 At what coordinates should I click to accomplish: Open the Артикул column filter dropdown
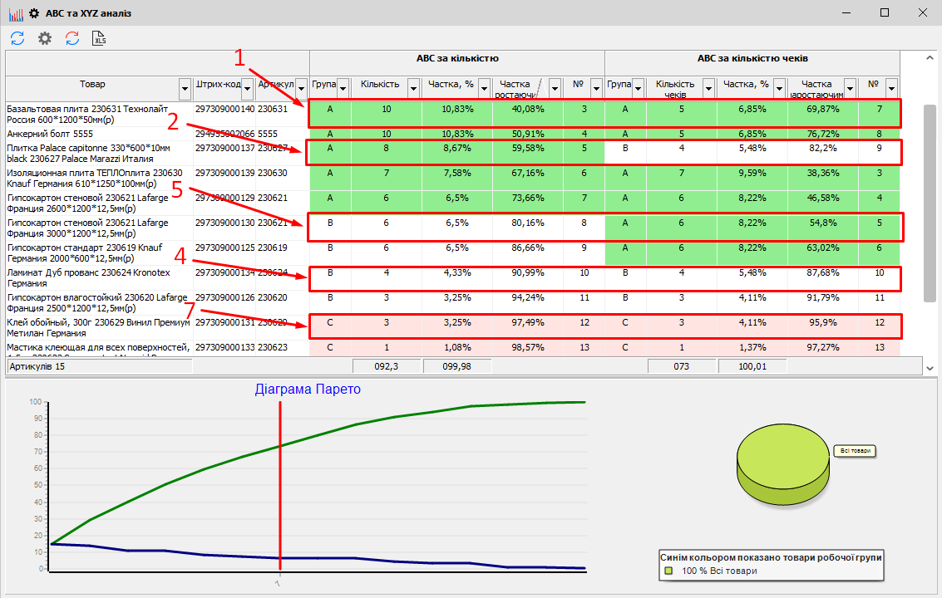point(300,88)
